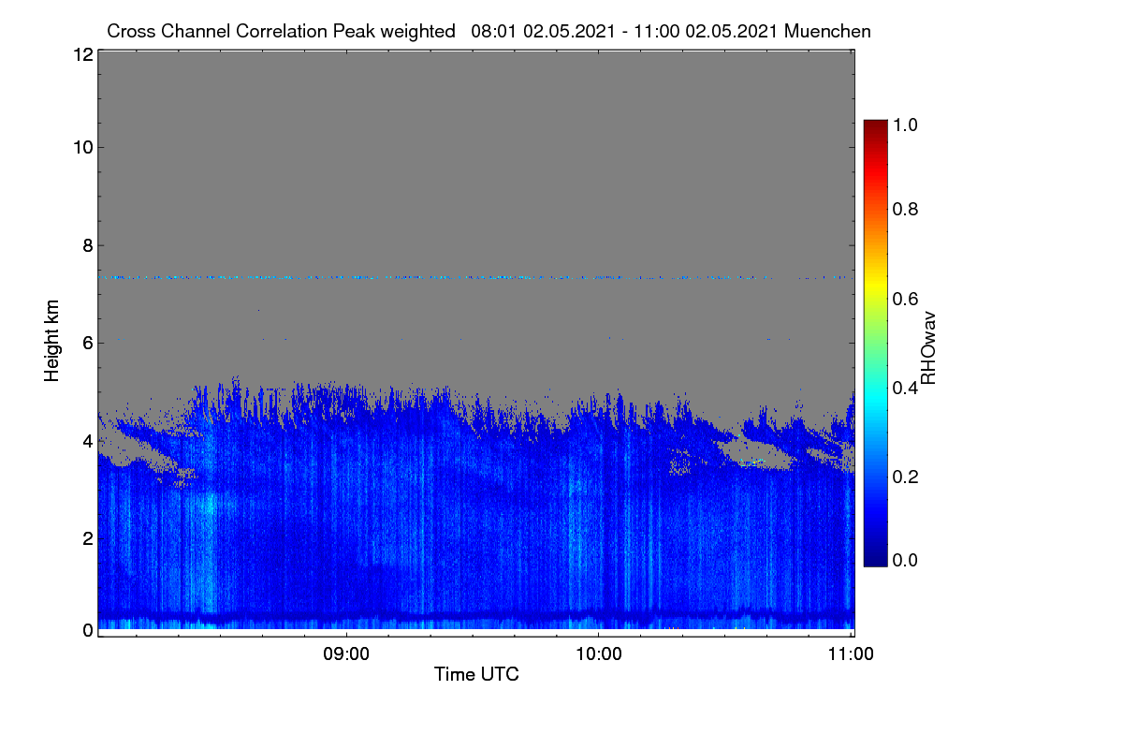Click the grey no-data area above 8 km

475,150
